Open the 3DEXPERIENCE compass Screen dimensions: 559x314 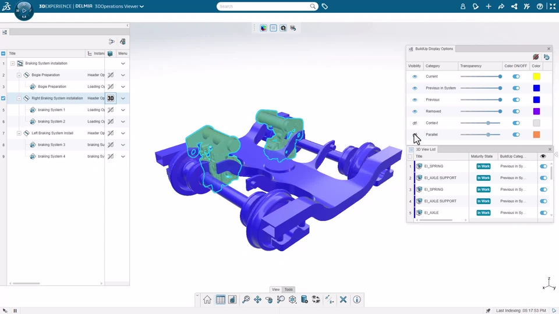tap(24, 10)
